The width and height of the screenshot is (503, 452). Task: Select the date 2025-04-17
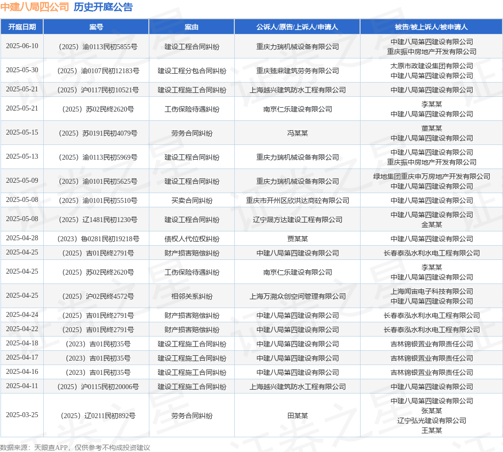(22, 357)
